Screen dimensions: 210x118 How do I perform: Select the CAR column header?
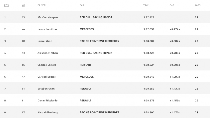[82, 5]
